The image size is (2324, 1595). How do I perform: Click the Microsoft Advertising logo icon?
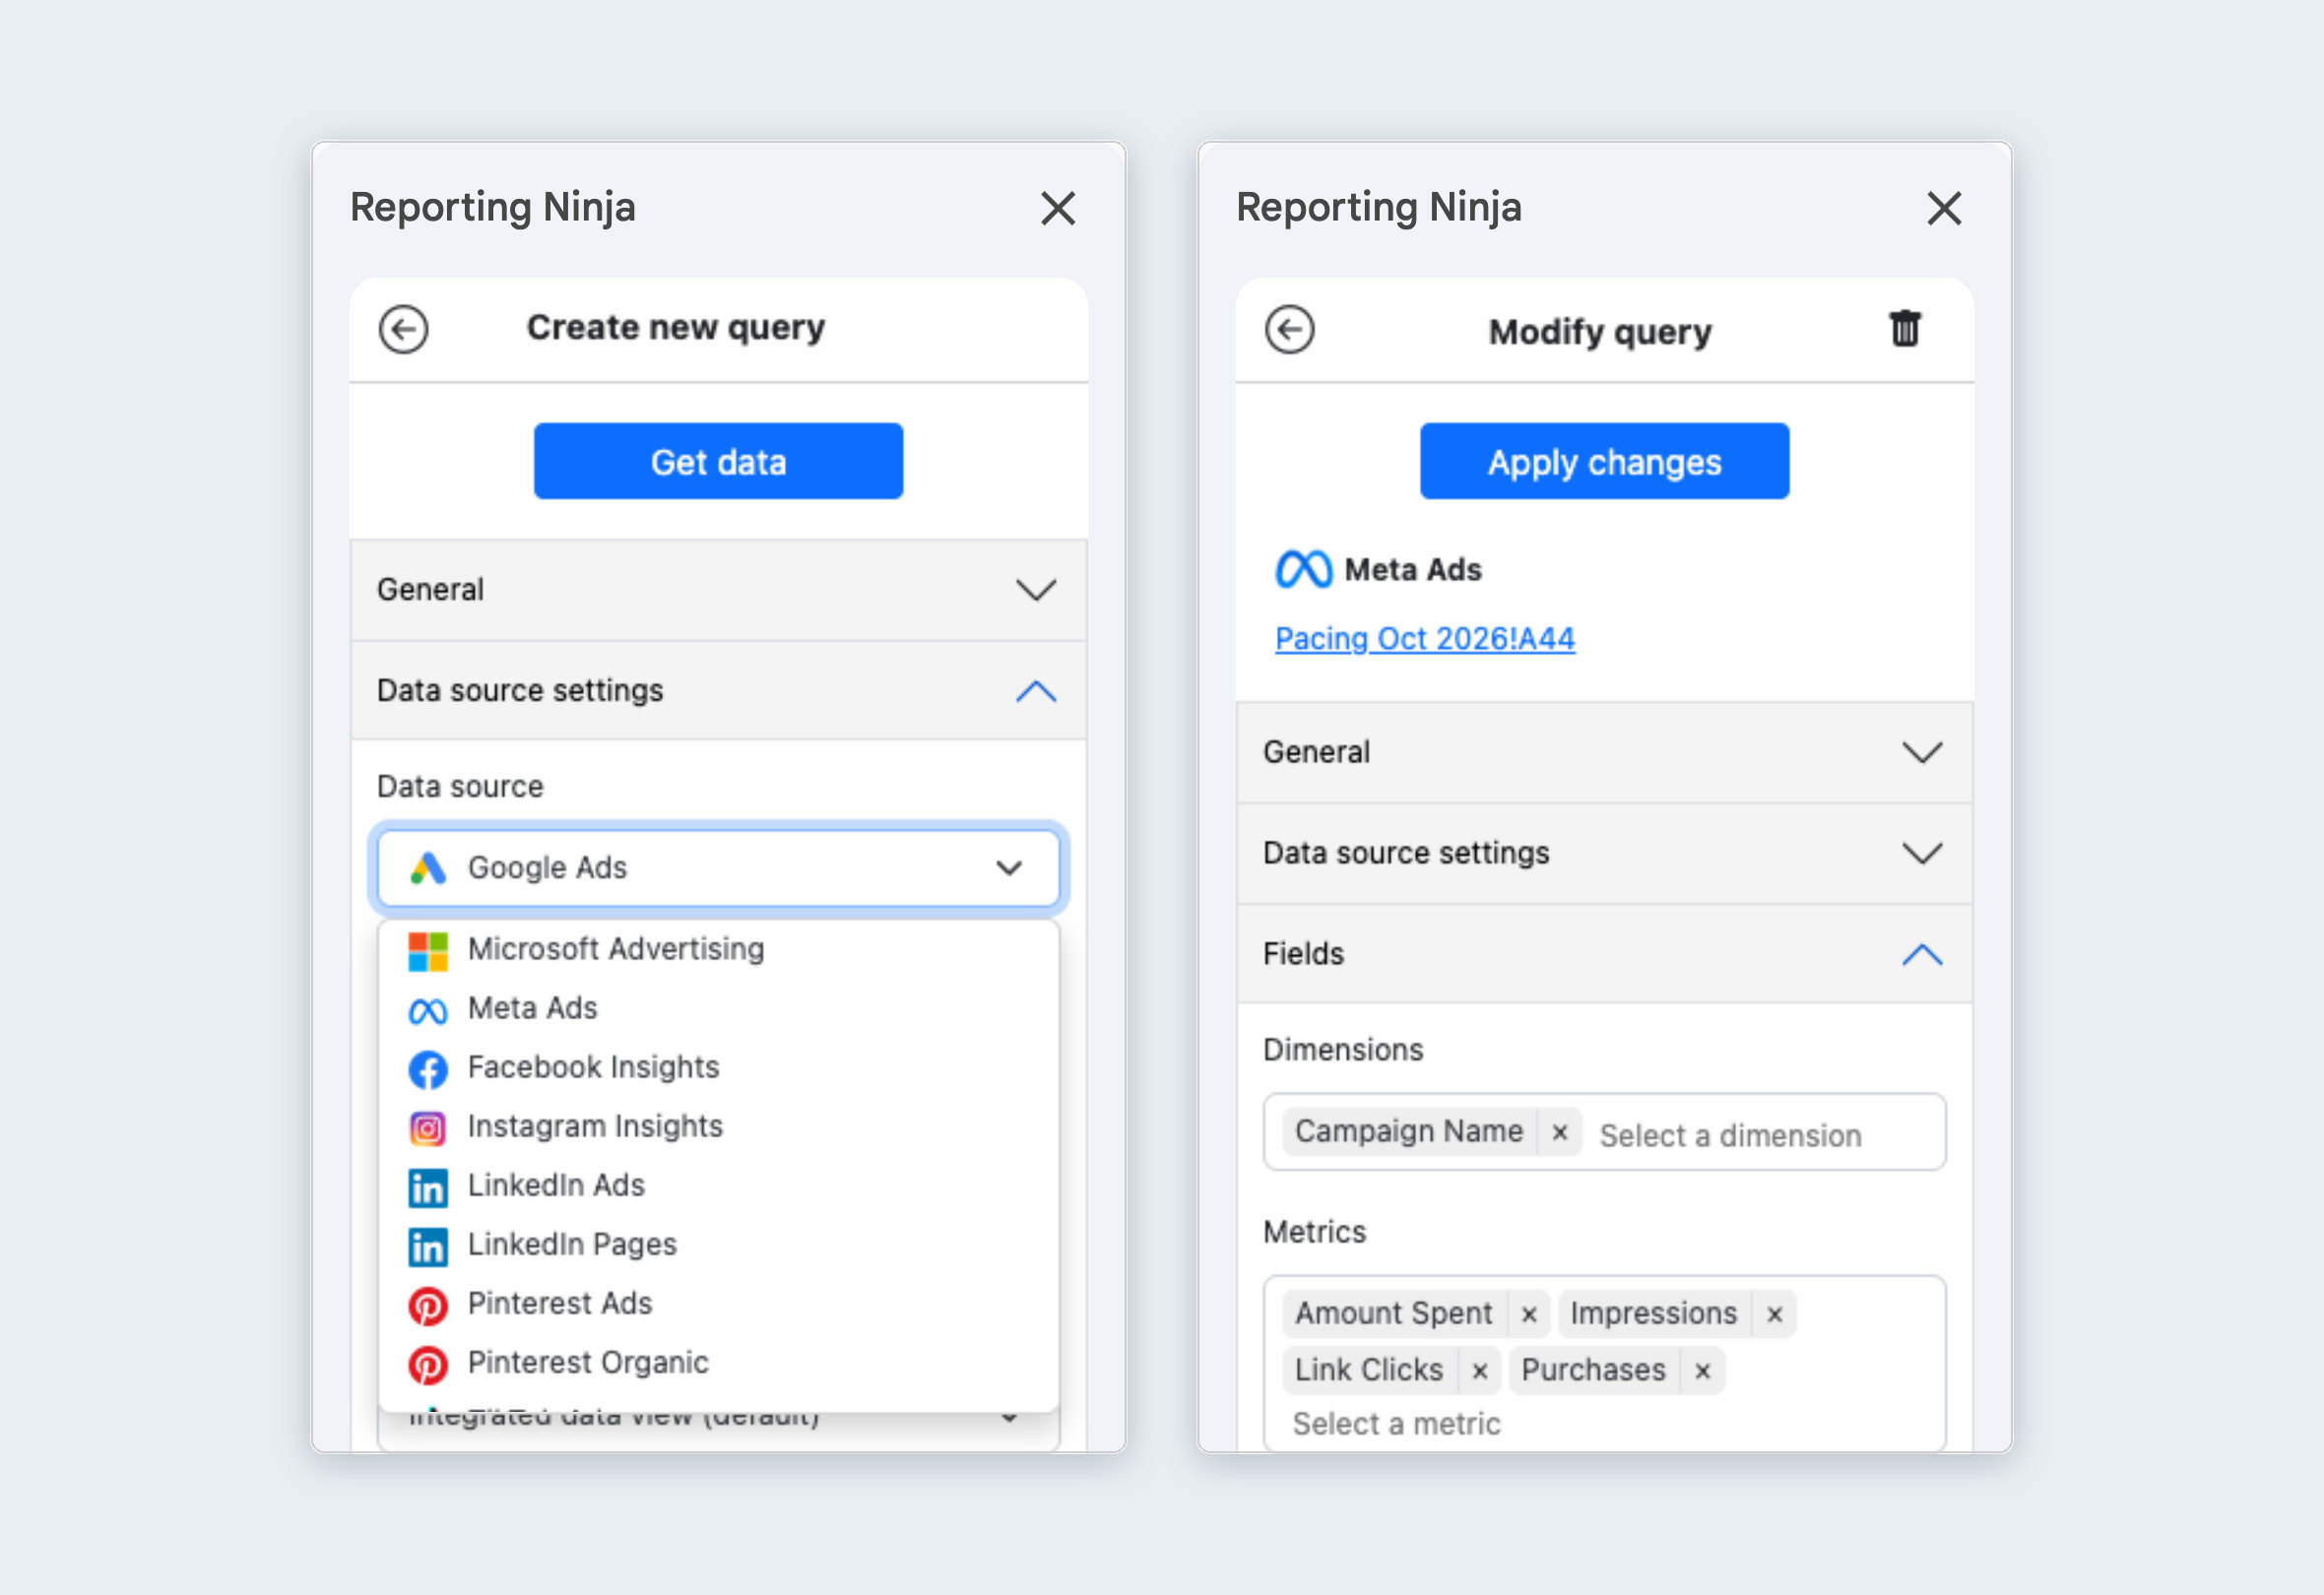click(428, 951)
